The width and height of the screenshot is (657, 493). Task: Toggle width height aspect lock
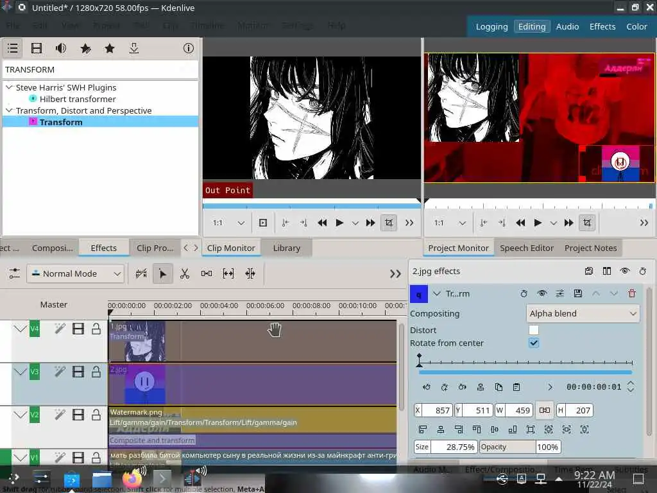coord(545,410)
